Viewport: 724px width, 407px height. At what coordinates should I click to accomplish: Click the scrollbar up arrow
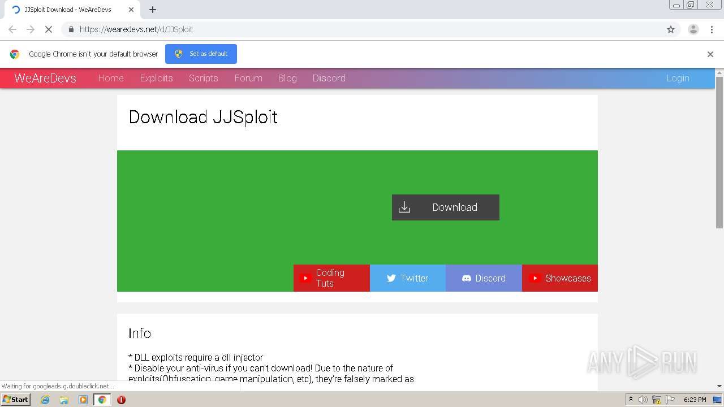tap(719, 72)
